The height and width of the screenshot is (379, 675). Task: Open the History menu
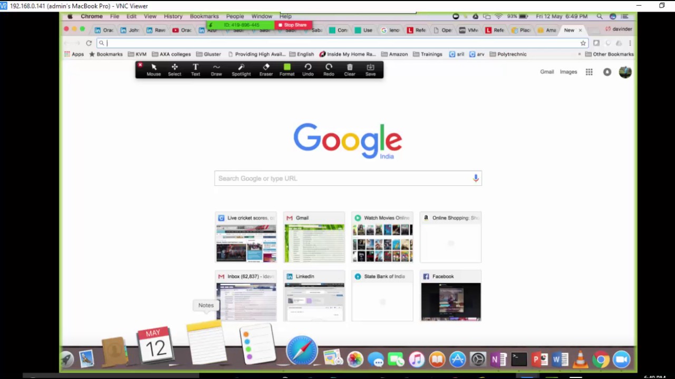(x=173, y=16)
